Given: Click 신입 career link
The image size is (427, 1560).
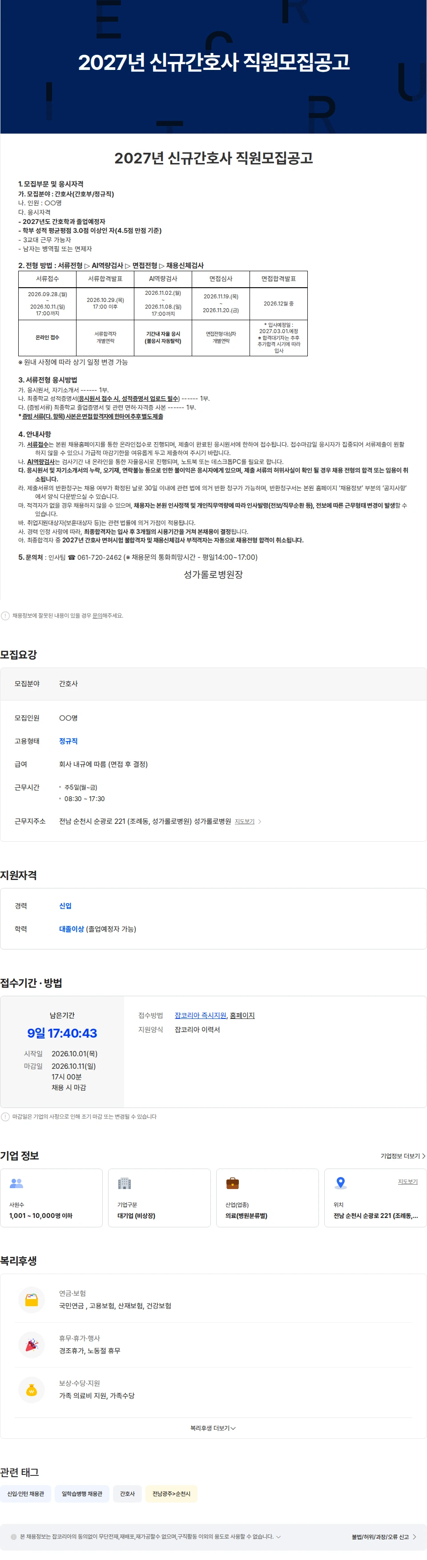Looking at the screenshot, I should 65,905.
